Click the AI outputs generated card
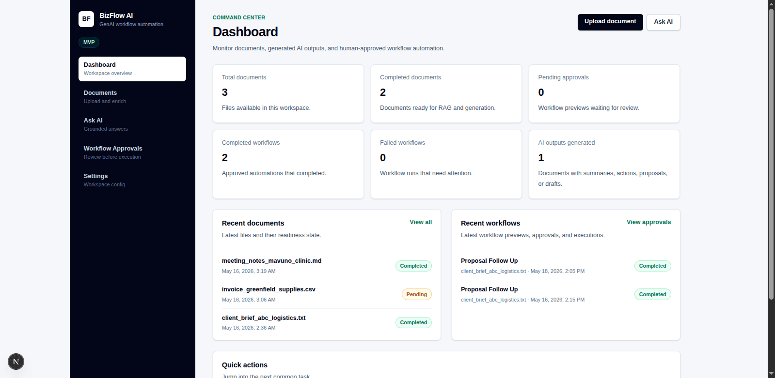The height and width of the screenshot is (378, 775). 604,165
